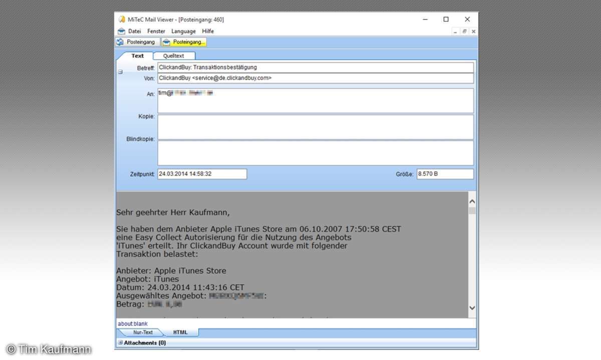This screenshot has width=601, height=360.
Task: Click the 'Transaktion belastet:' line
Action: pos(157,254)
